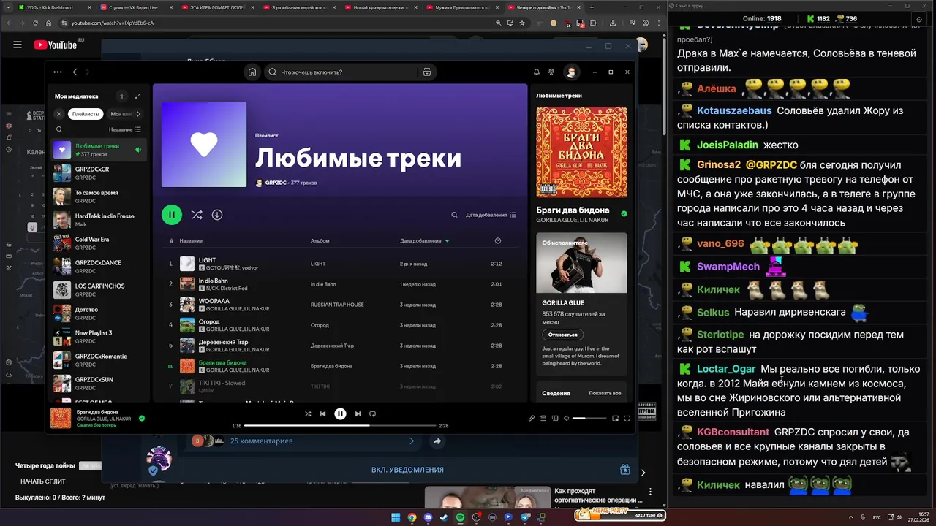Show more library filter chips arrow

pos(138,114)
